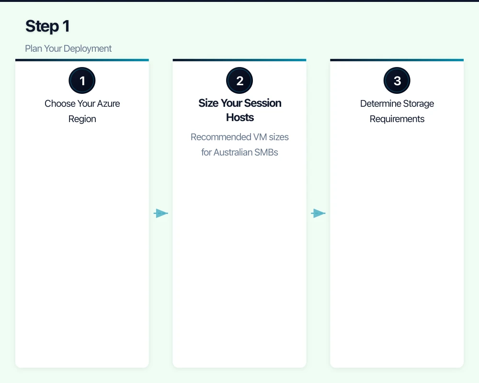The height and width of the screenshot is (383, 479).
Task: Click the Plan Your Deployment subtitle
Action: click(x=68, y=48)
